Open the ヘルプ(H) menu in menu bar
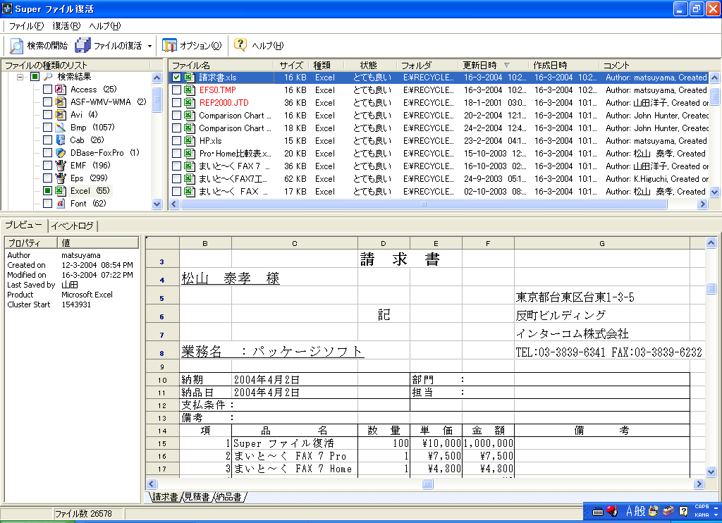 pos(105,26)
